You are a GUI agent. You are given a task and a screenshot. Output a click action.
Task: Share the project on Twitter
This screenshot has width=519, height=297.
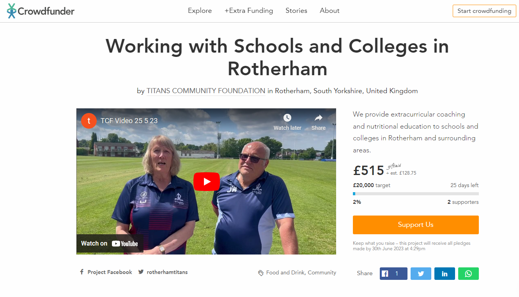tap(421, 274)
